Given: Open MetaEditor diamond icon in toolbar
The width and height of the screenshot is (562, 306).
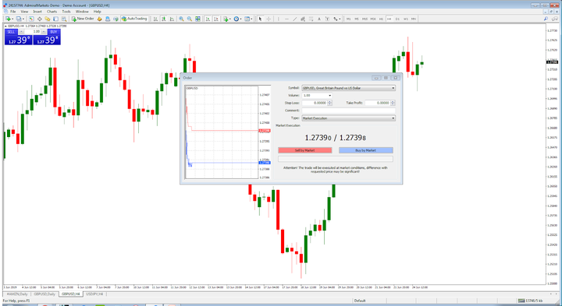Looking at the screenshot, I should (100, 19).
